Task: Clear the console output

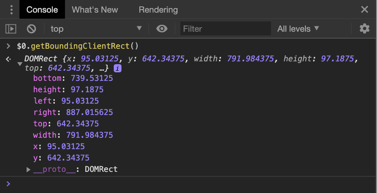Action: (31, 29)
